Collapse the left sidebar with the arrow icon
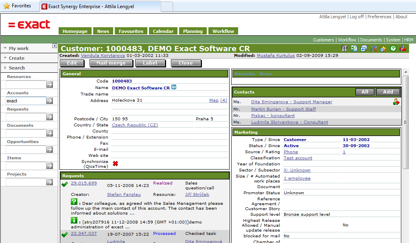 [x=55, y=46]
